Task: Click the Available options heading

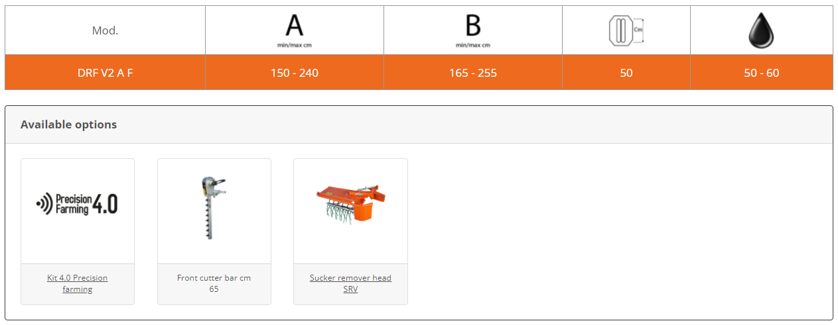Action: [x=68, y=124]
